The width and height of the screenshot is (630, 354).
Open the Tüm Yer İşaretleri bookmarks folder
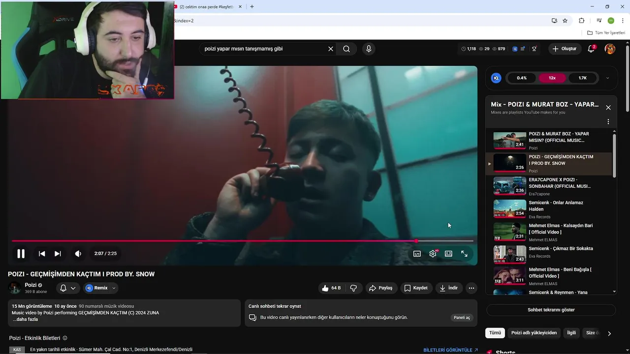point(606,33)
